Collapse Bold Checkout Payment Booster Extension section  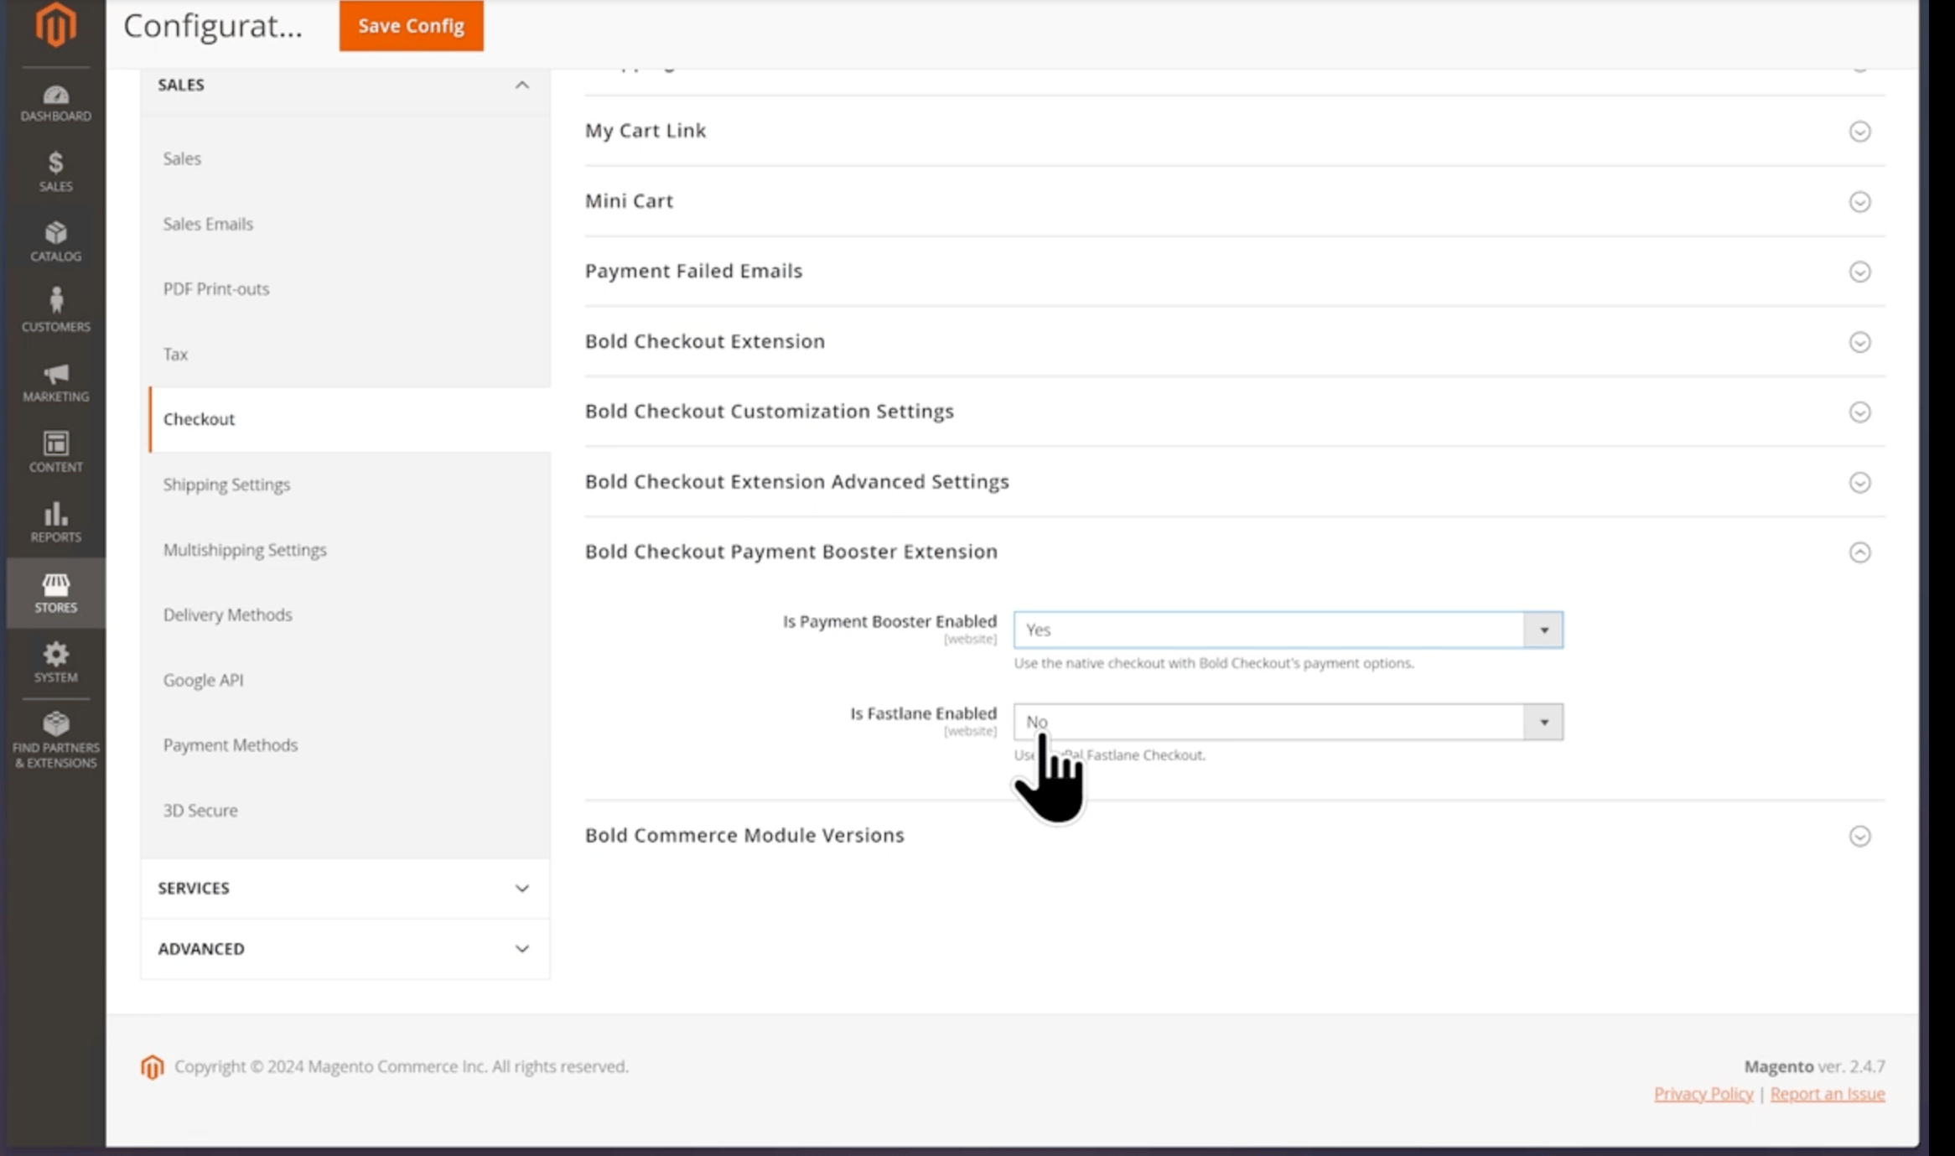[x=1859, y=552]
